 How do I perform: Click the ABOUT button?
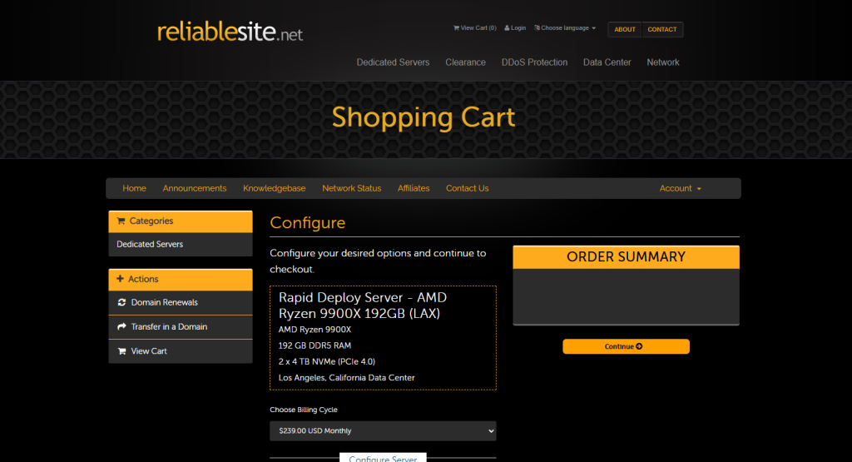pyautogui.click(x=625, y=29)
